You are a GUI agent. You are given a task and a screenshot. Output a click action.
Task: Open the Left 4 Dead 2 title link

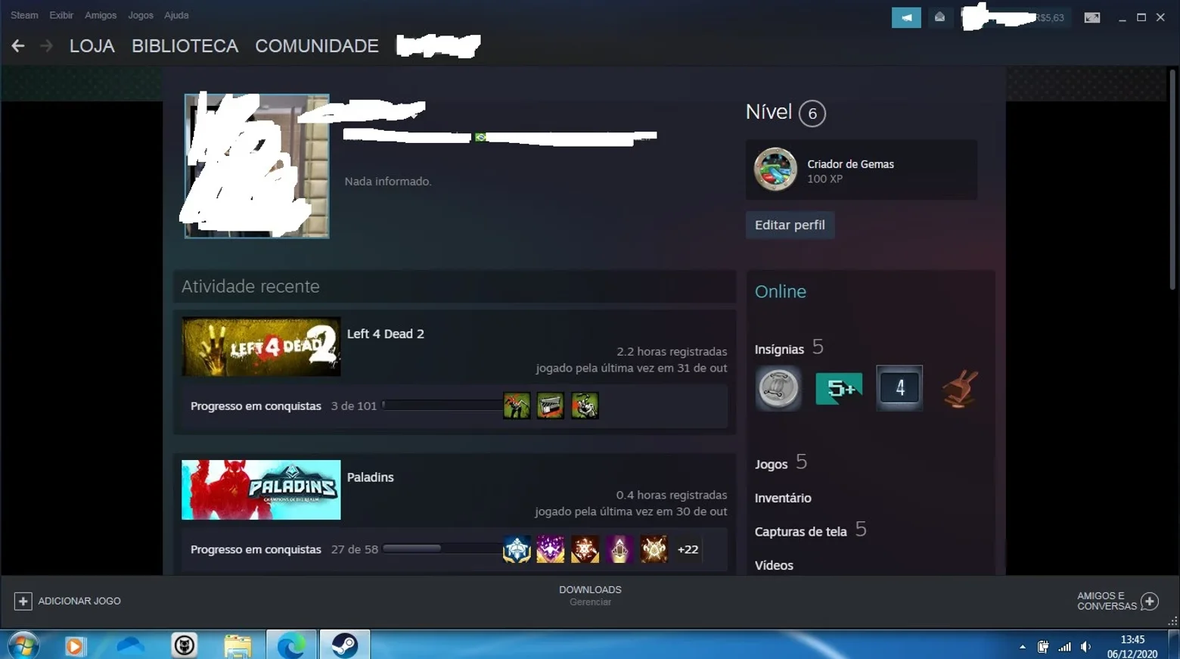(386, 334)
